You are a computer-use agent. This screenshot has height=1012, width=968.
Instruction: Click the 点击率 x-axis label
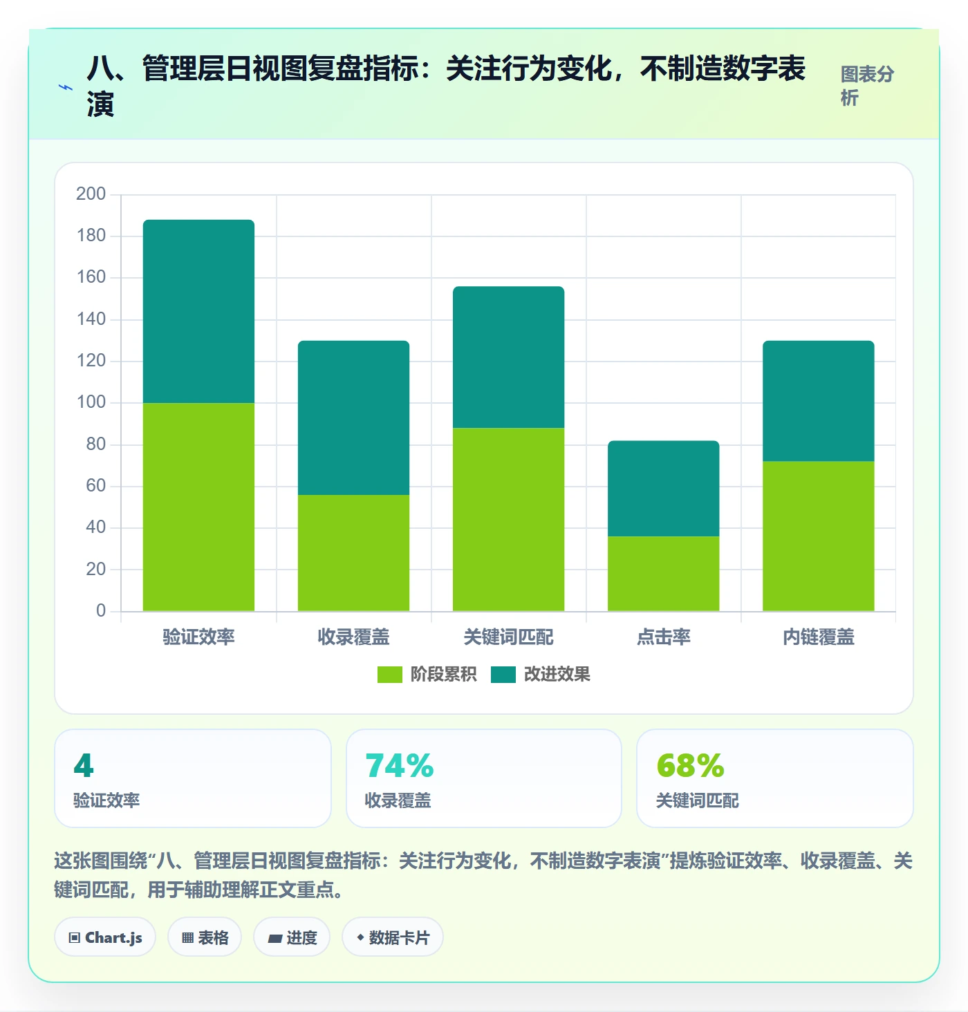click(x=663, y=637)
